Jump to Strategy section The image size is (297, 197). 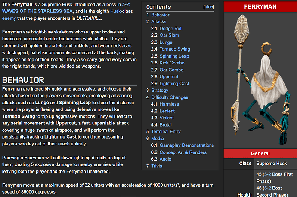(x=160, y=91)
